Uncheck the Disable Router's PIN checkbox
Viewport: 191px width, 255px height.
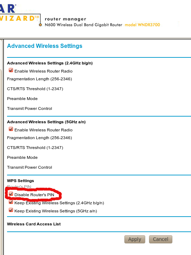tap(11, 194)
